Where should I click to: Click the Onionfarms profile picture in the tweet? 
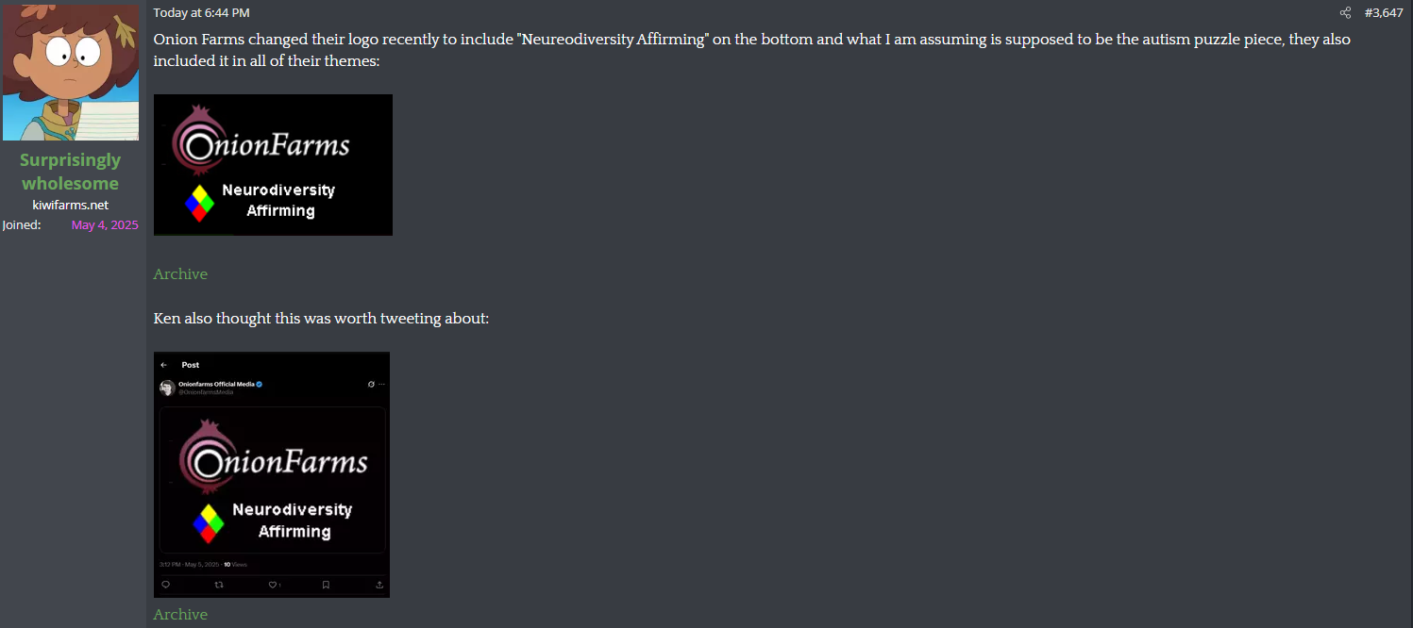[x=167, y=388]
